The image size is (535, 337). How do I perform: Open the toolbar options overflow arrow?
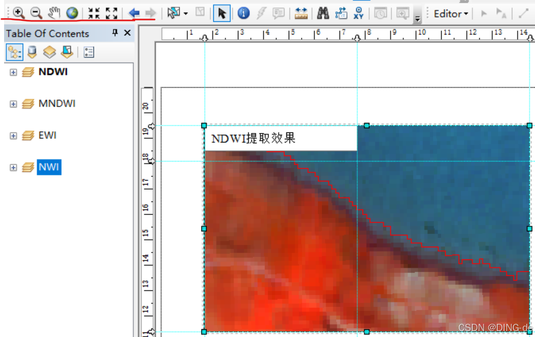point(417,19)
